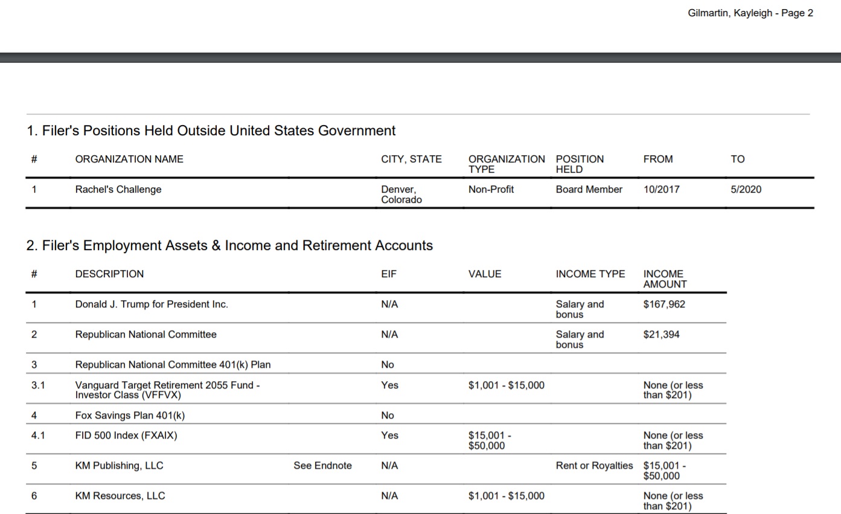Select the heading 'Filer's Positions Held Outside United States Government'
Image resolution: width=841 pixels, height=514 pixels.
tap(211, 130)
